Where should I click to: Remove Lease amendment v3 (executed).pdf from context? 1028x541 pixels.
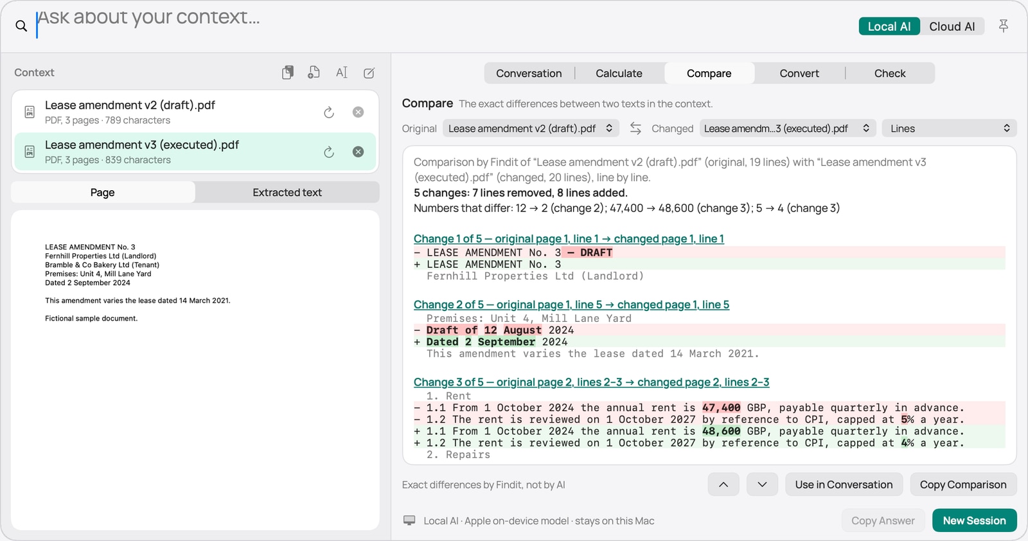coord(359,152)
